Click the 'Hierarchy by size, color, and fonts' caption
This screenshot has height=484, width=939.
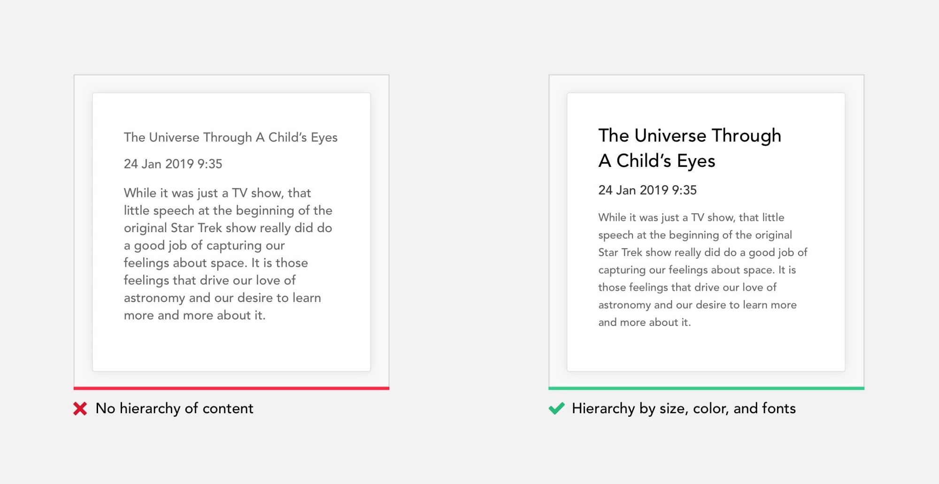[x=684, y=408]
